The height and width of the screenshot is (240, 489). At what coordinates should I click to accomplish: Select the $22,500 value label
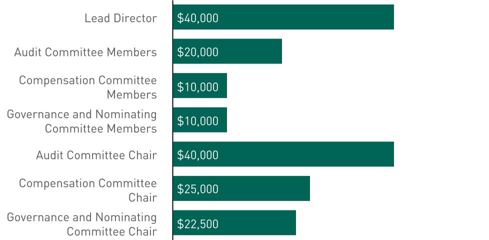click(x=198, y=223)
